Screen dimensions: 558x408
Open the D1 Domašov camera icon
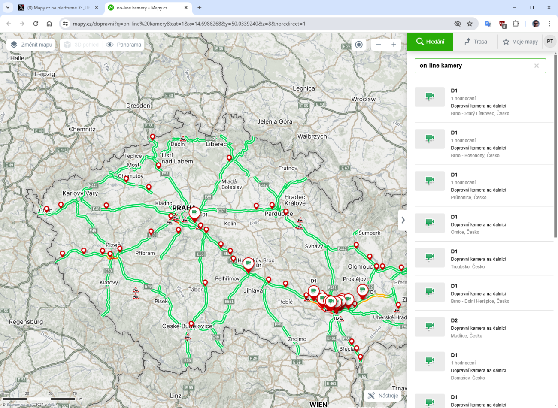(x=430, y=361)
